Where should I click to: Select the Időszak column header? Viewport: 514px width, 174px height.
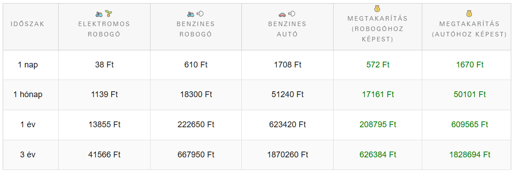[28, 24]
